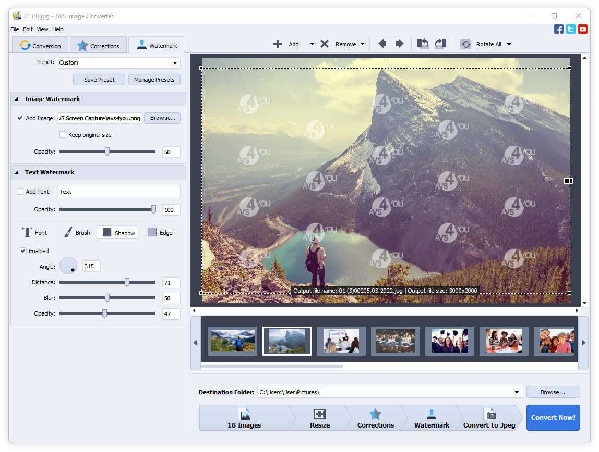Enable Keep original size checkbox
This screenshot has width=599, height=452.
click(63, 135)
